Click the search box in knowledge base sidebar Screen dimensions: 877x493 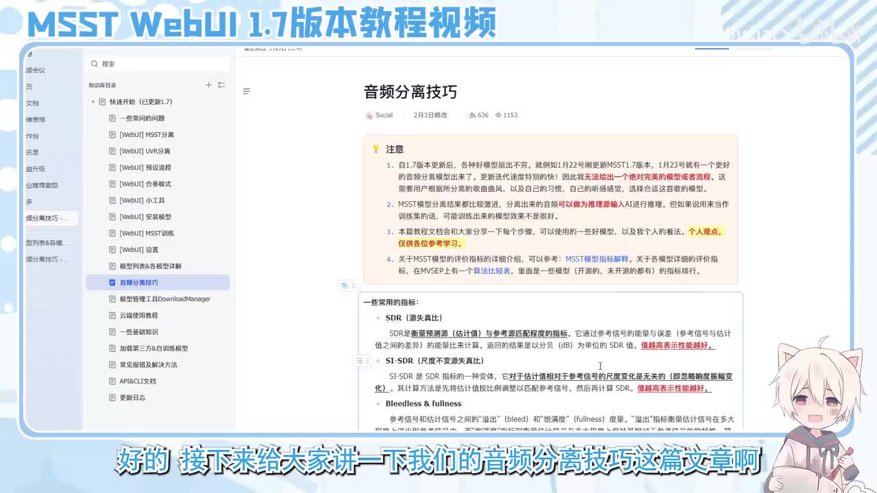point(158,64)
